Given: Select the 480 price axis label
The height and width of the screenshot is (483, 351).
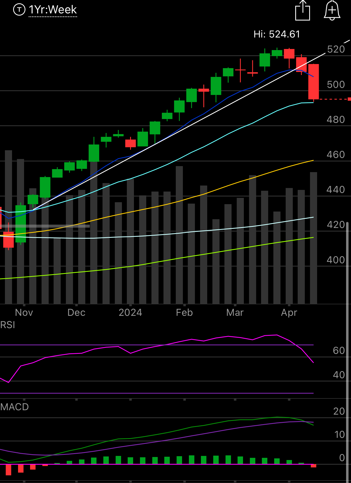Looking at the screenshot, I should pyautogui.click(x=336, y=120).
